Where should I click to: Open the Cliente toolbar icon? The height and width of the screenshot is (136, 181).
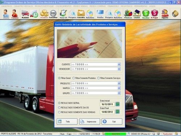[x=6, y=14]
